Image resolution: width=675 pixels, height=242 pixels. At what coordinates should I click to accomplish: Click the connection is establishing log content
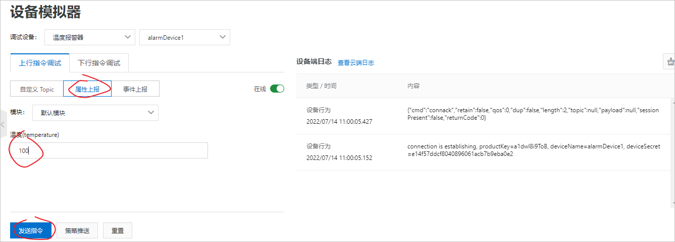point(534,150)
